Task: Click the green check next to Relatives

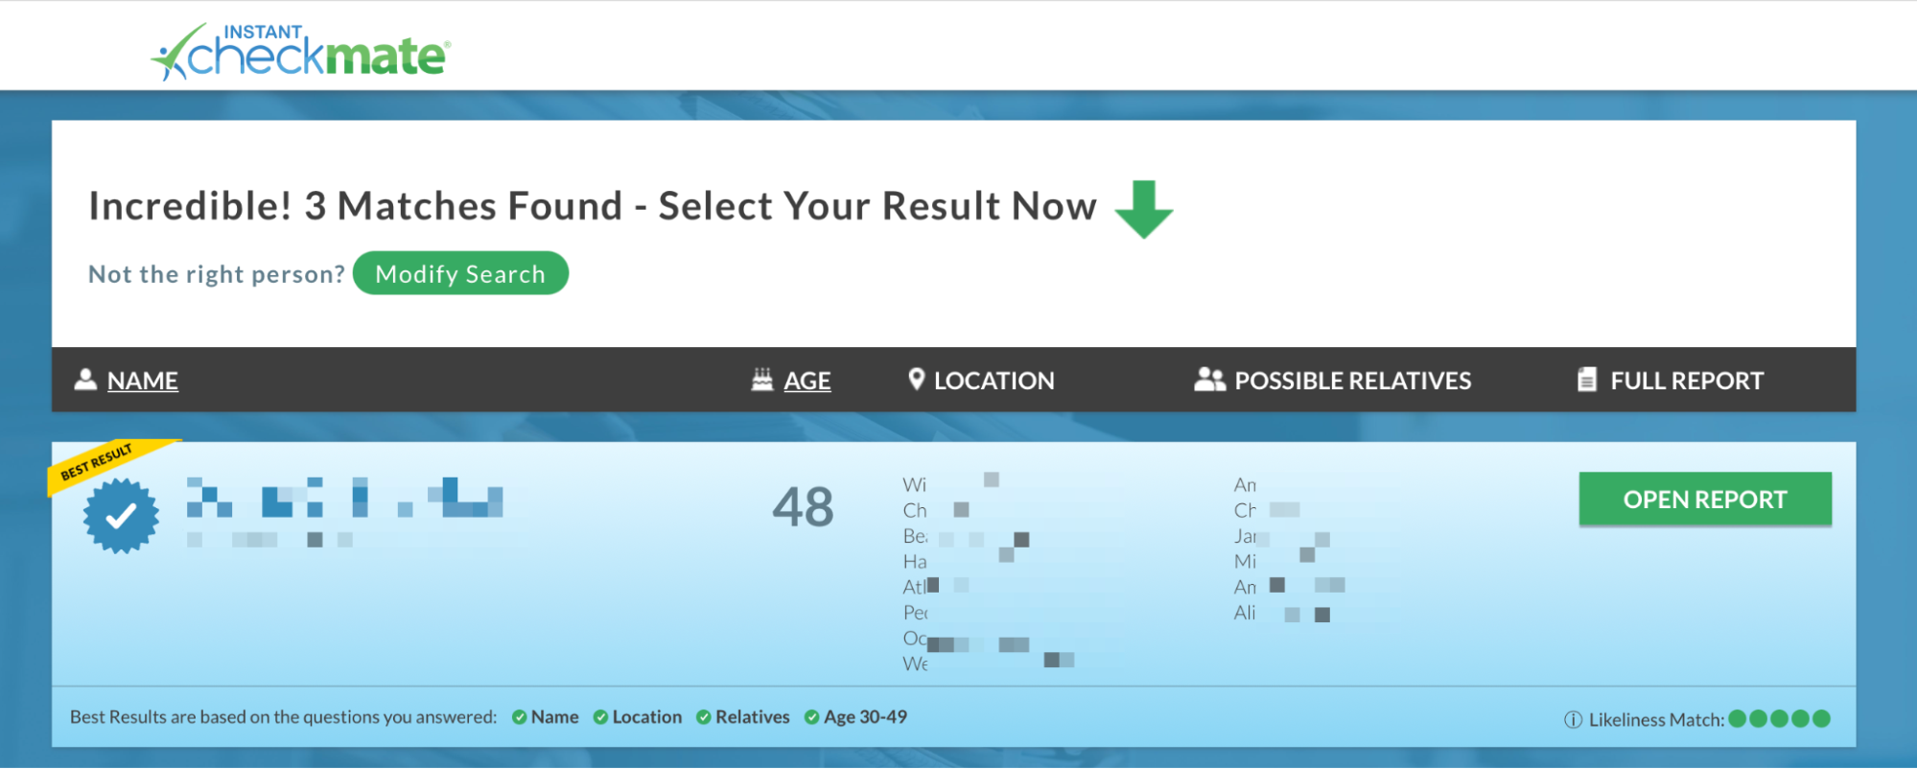Action: (x=703, y=717)
